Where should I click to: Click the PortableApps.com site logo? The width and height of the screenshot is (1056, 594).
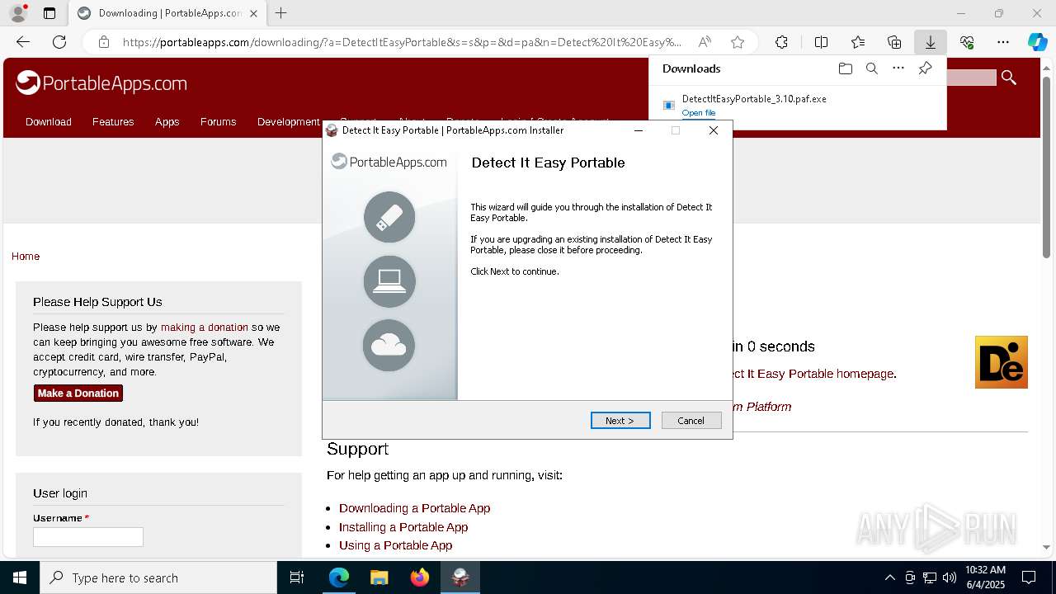(x=101, y=82)
